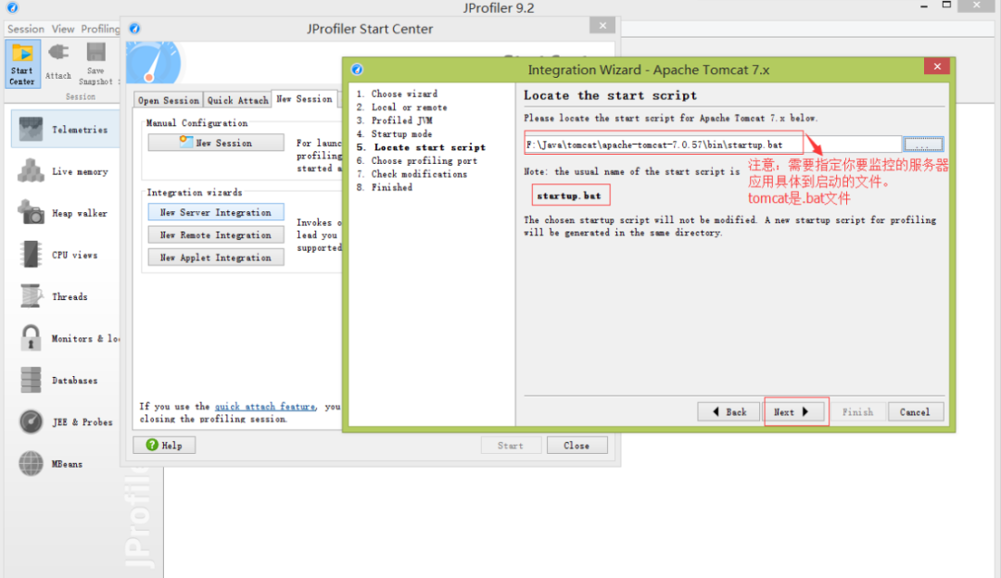Open the Threads spool icon

coord(31,296)
